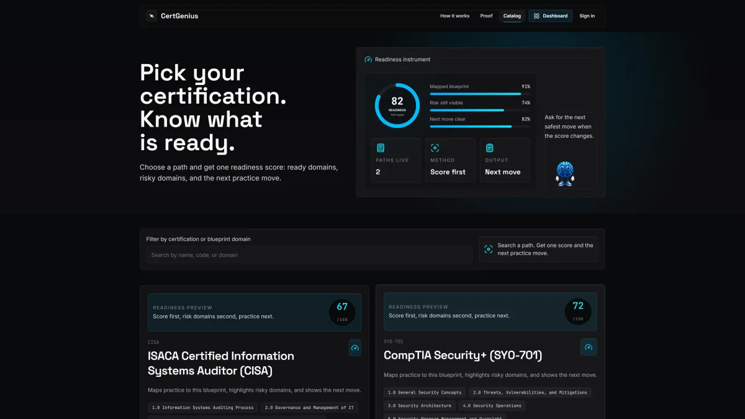Click the Output Next move tile
This screenshot has height=419, width=745.
[x=505, y=160]
